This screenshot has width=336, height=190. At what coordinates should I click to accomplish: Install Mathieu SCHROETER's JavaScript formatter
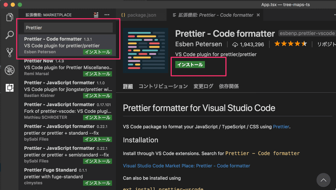coord(98,117)
